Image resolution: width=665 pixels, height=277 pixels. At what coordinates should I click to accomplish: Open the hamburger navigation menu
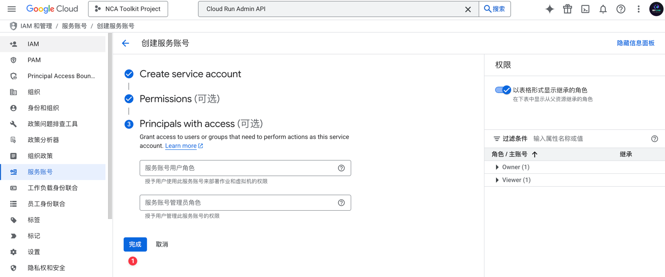coord(12,8)
